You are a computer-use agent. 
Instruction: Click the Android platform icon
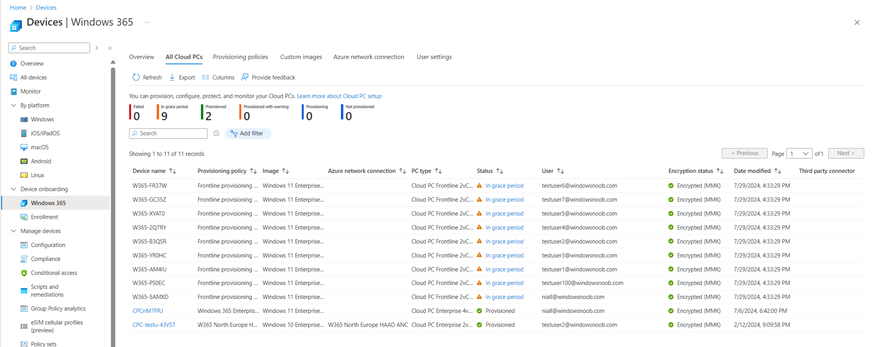24,161
